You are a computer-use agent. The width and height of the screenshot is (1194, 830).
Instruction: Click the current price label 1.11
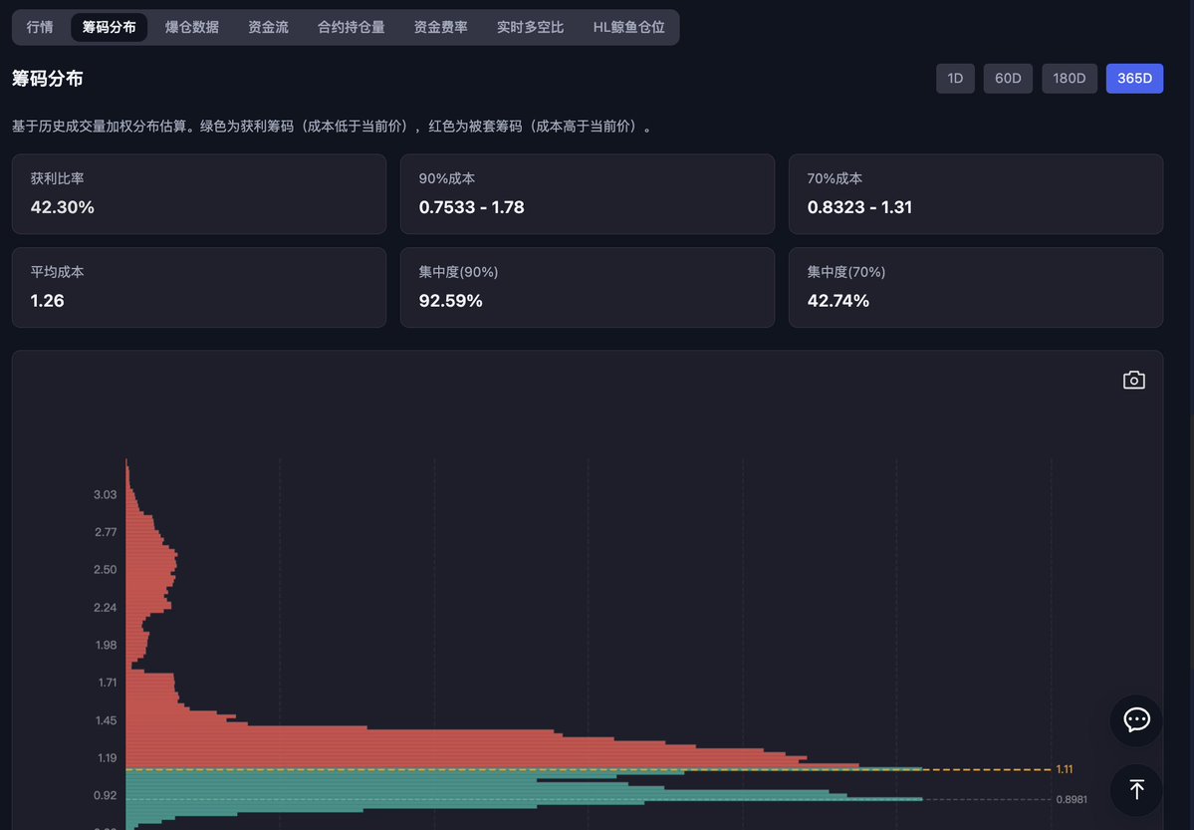(1065, 769)
